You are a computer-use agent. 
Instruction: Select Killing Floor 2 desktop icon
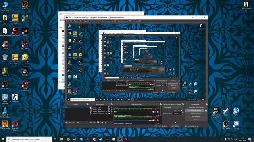[15, 32]
